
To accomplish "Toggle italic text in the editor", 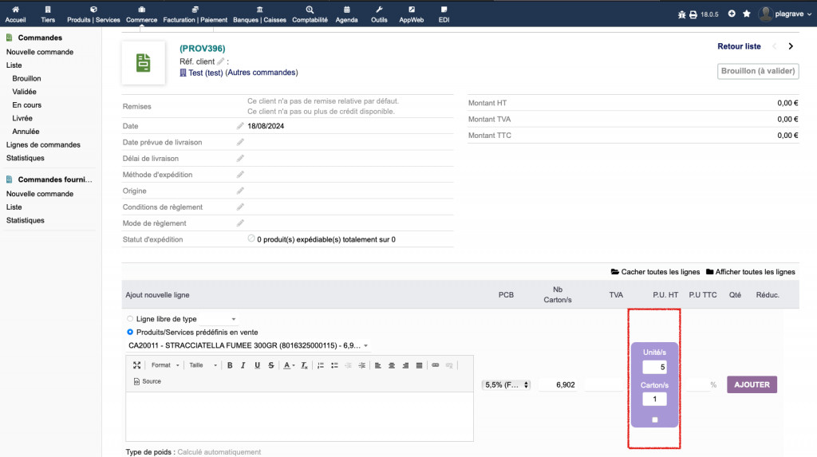I will tap(243, 365).
